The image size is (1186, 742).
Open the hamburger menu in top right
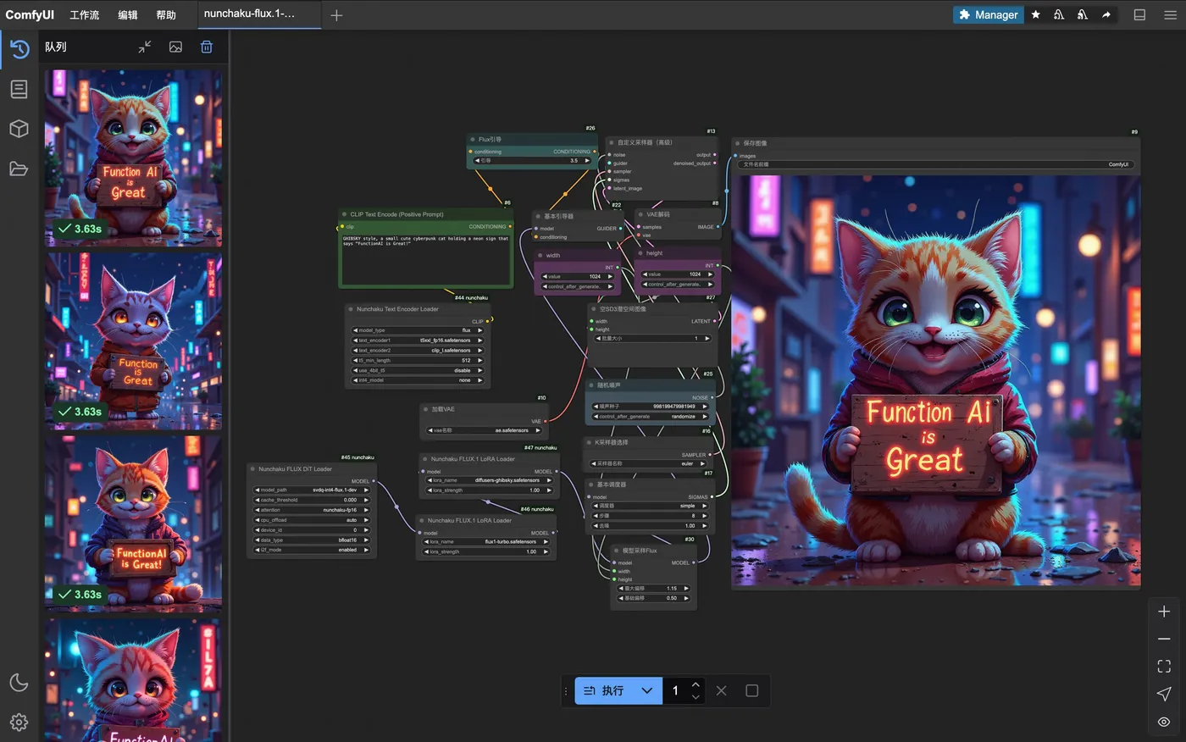[1170, 14]
